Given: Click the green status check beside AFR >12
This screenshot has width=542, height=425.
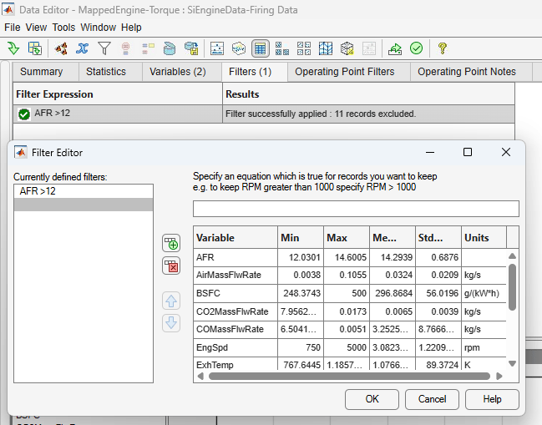Looking at the screenshot, I should pos(24,114).
